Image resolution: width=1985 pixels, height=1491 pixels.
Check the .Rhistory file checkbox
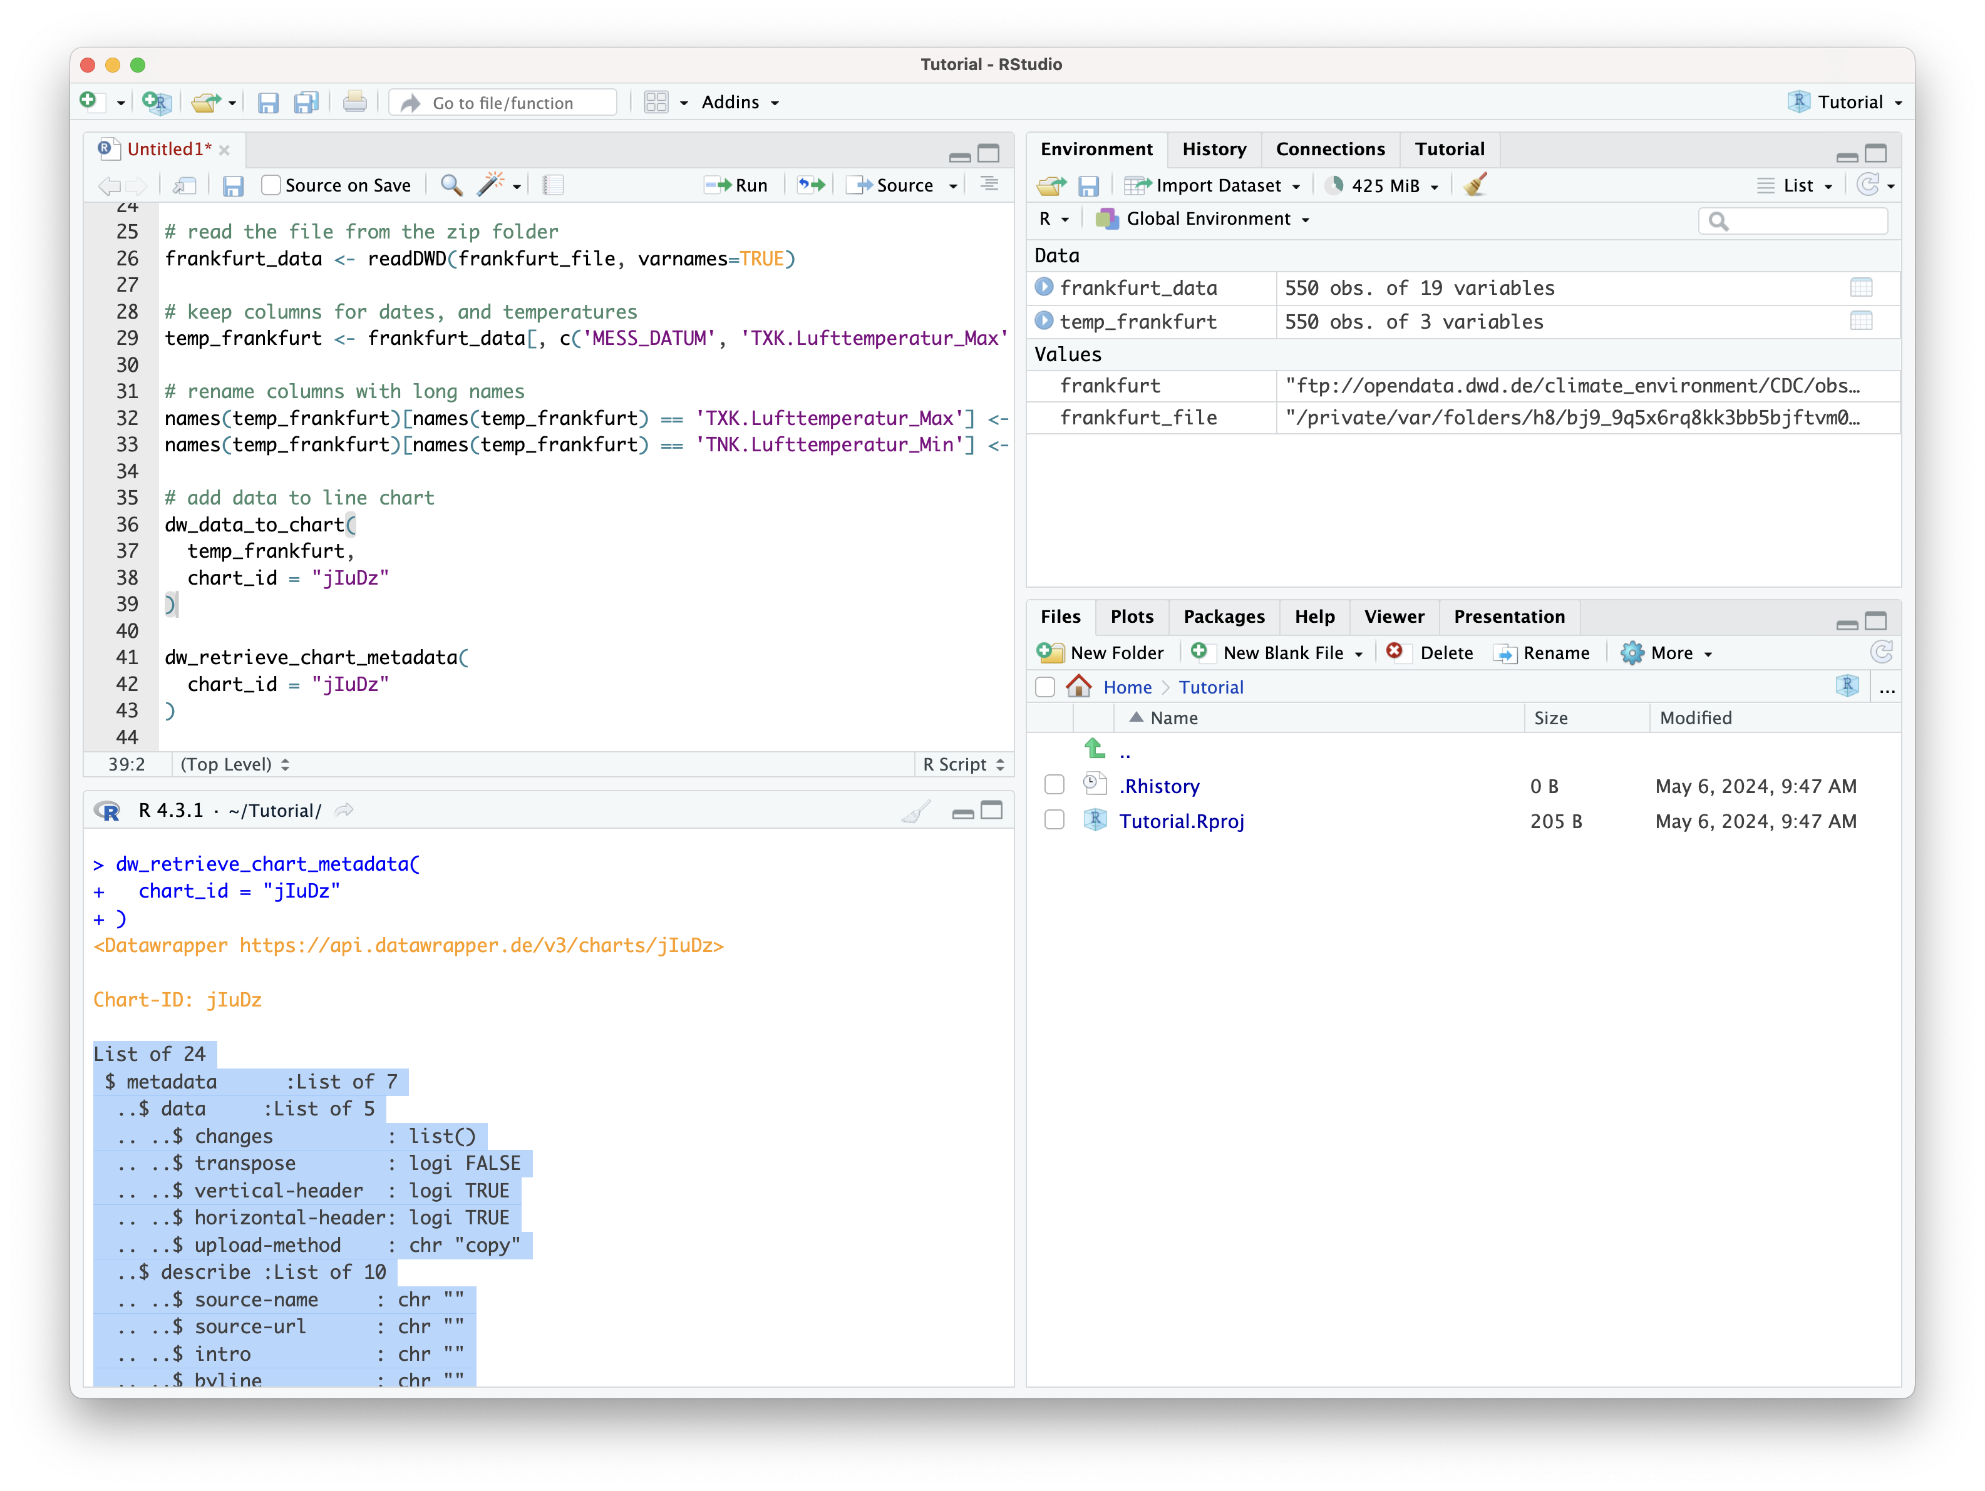[1054, 785]
